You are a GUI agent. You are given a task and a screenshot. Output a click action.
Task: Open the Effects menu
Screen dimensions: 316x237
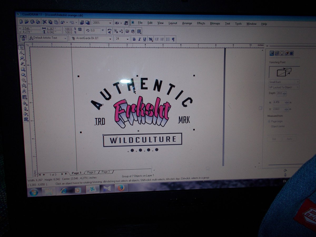[201, 23]
